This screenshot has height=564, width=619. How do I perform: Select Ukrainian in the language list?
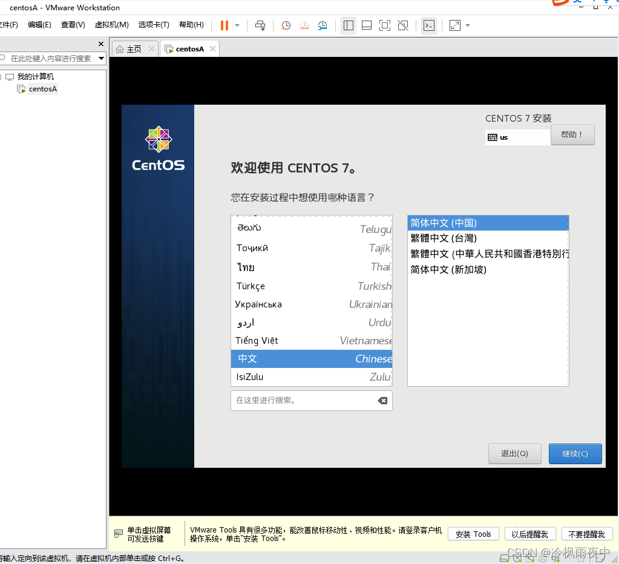click(x=312, y=304)
